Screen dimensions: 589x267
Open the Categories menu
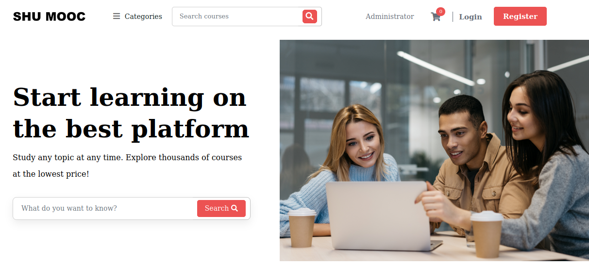pyautogui.click(x=137, y=17)
